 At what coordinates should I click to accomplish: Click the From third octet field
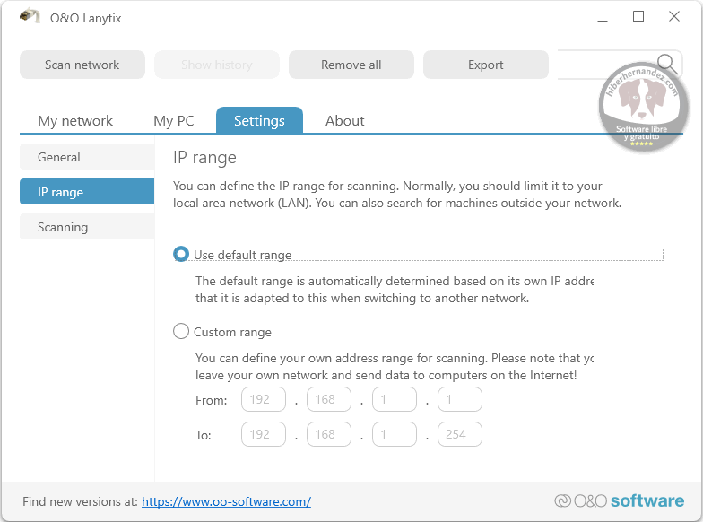(x=395, y=399)
